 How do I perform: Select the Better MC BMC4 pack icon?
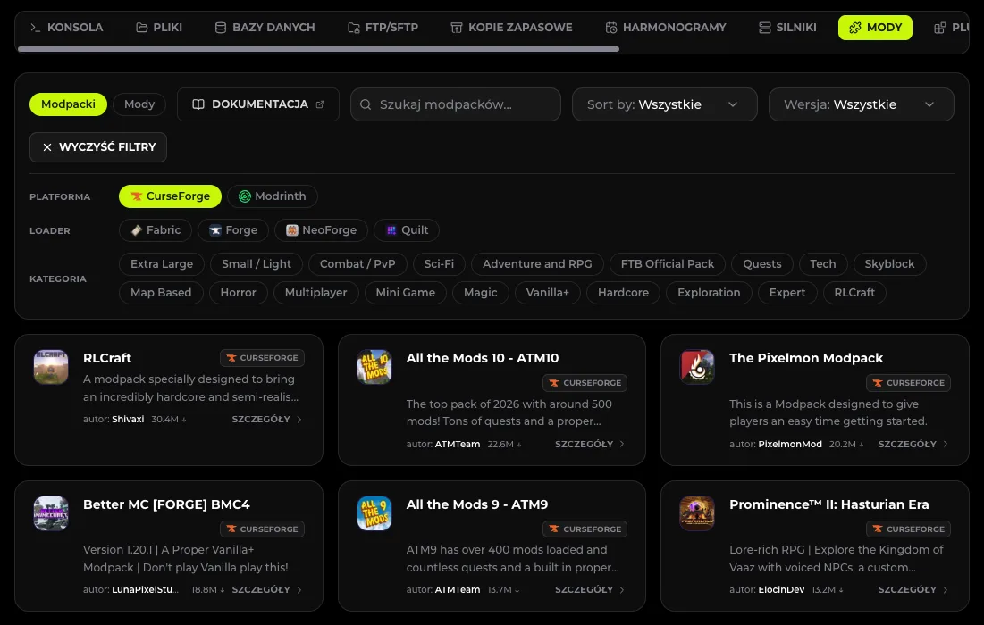[51, 513]
